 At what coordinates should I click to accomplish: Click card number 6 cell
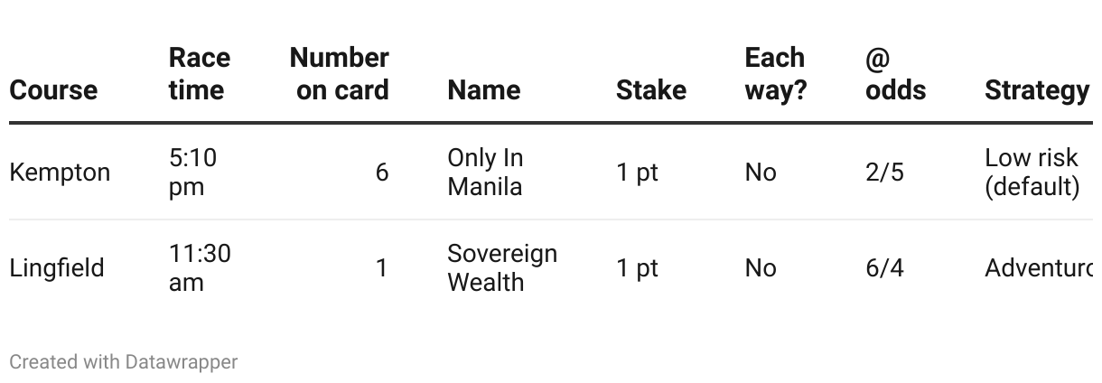tap(381, 172)
